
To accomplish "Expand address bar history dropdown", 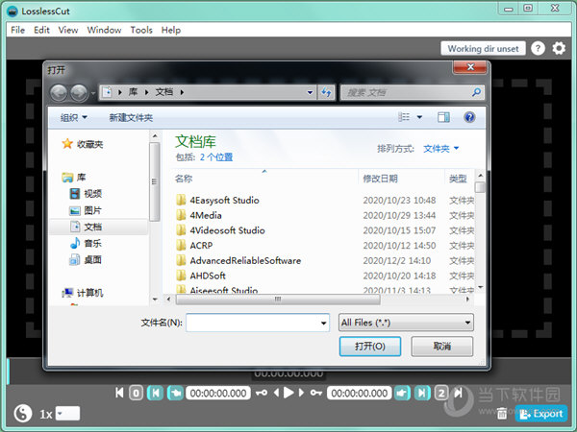I will (x=311, y=92).
